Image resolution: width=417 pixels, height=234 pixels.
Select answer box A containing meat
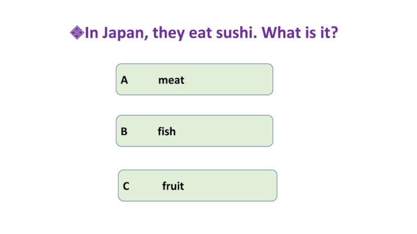(194, 80)
